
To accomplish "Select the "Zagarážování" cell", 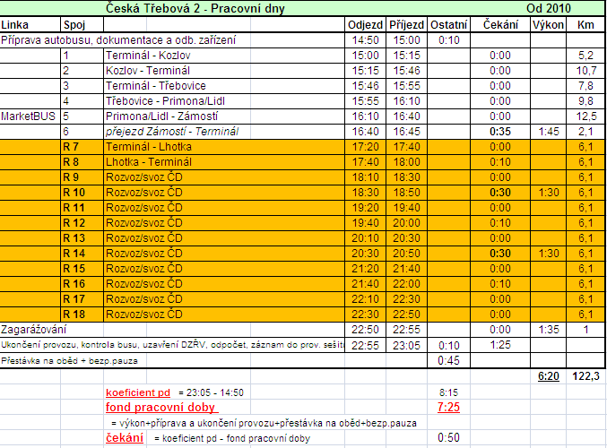I will 33,330.
